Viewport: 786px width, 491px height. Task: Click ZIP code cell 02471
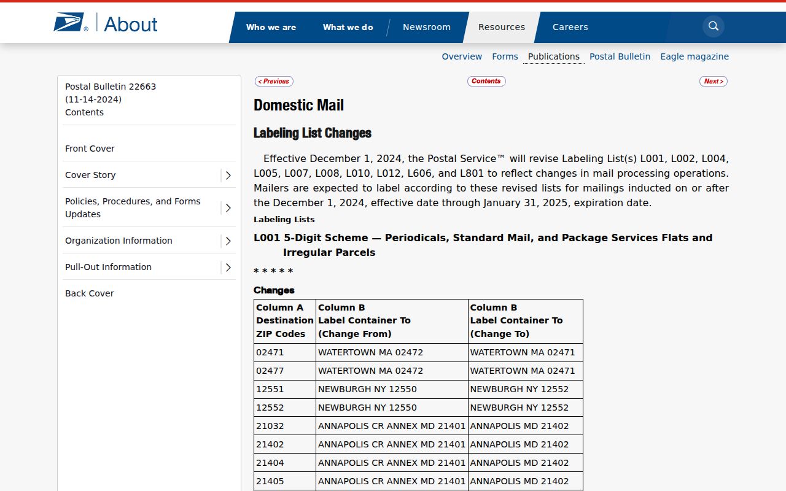(285, 352)
